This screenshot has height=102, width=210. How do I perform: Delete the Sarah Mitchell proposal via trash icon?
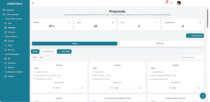point(199,88)
